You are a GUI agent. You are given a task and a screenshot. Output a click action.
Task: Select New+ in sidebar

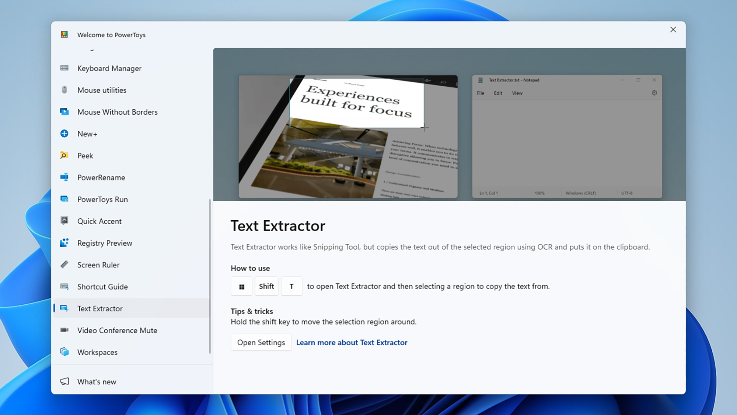coord(87,133)
